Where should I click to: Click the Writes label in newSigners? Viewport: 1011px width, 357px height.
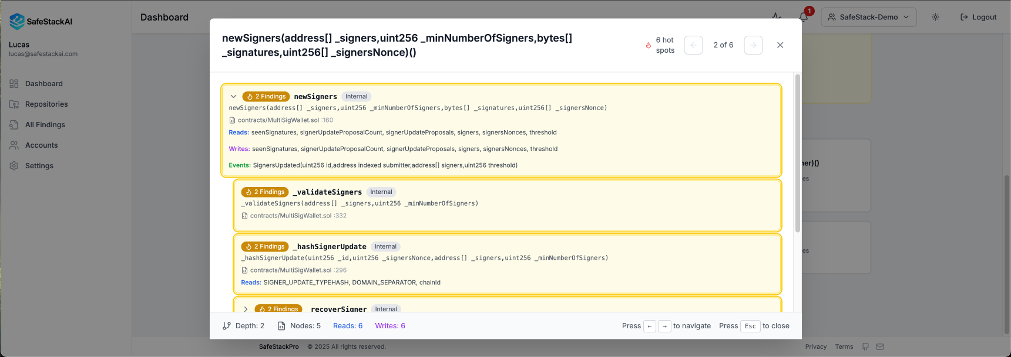[x=239, y=149]
